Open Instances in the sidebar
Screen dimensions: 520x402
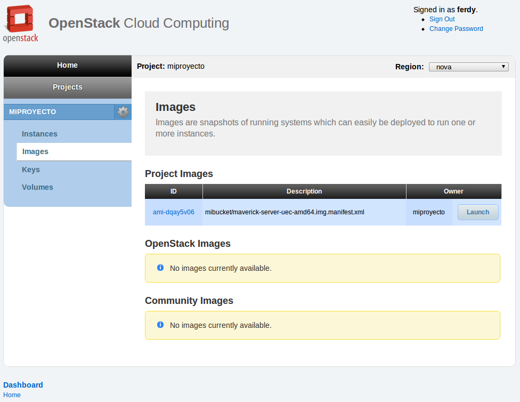pos(39,134)
